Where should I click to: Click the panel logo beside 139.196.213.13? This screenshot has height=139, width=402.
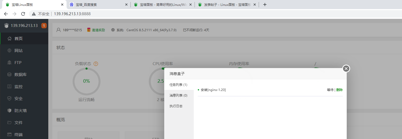7,26
